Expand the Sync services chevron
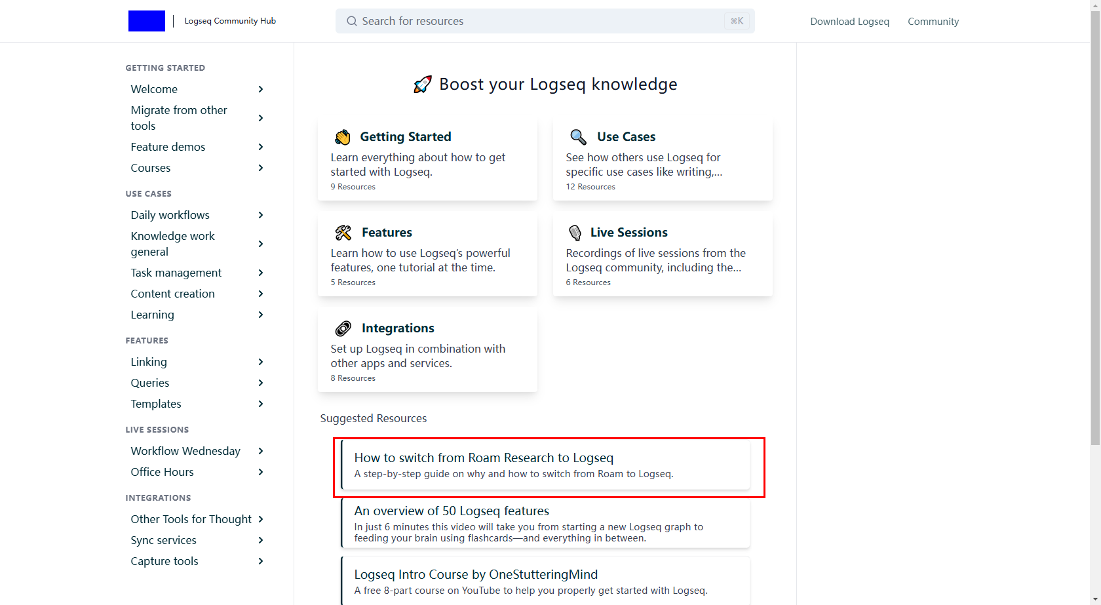The height and width of the screenshot is (605, 1101). pyautogui.click(x=261, y=540)
